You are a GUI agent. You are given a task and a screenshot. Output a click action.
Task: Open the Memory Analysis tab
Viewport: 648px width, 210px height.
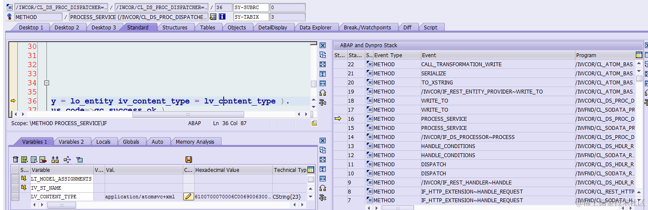click(195, 142)
